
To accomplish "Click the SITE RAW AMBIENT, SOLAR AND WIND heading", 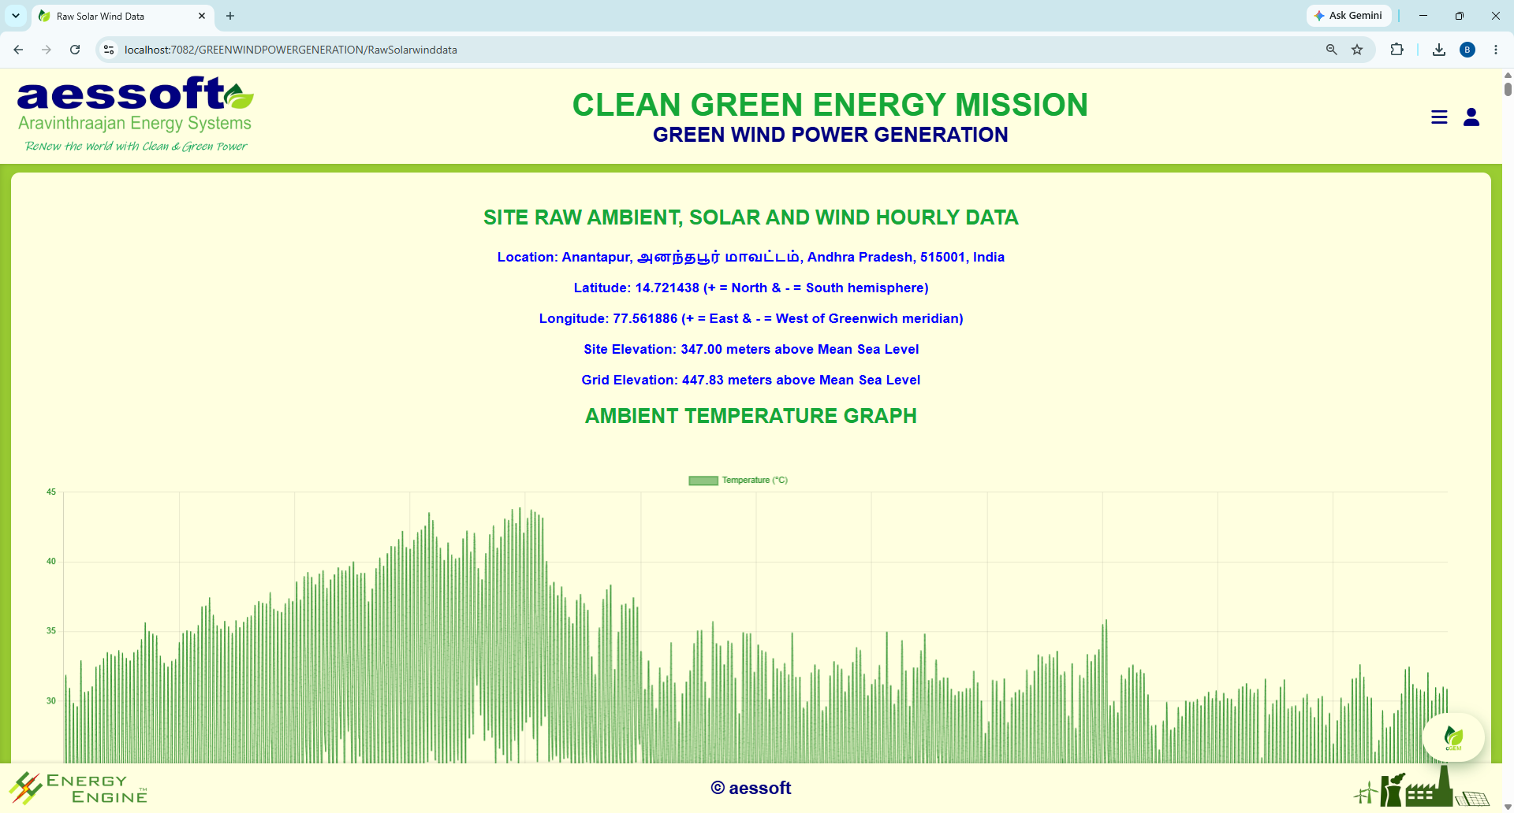I will click(751, 217).
